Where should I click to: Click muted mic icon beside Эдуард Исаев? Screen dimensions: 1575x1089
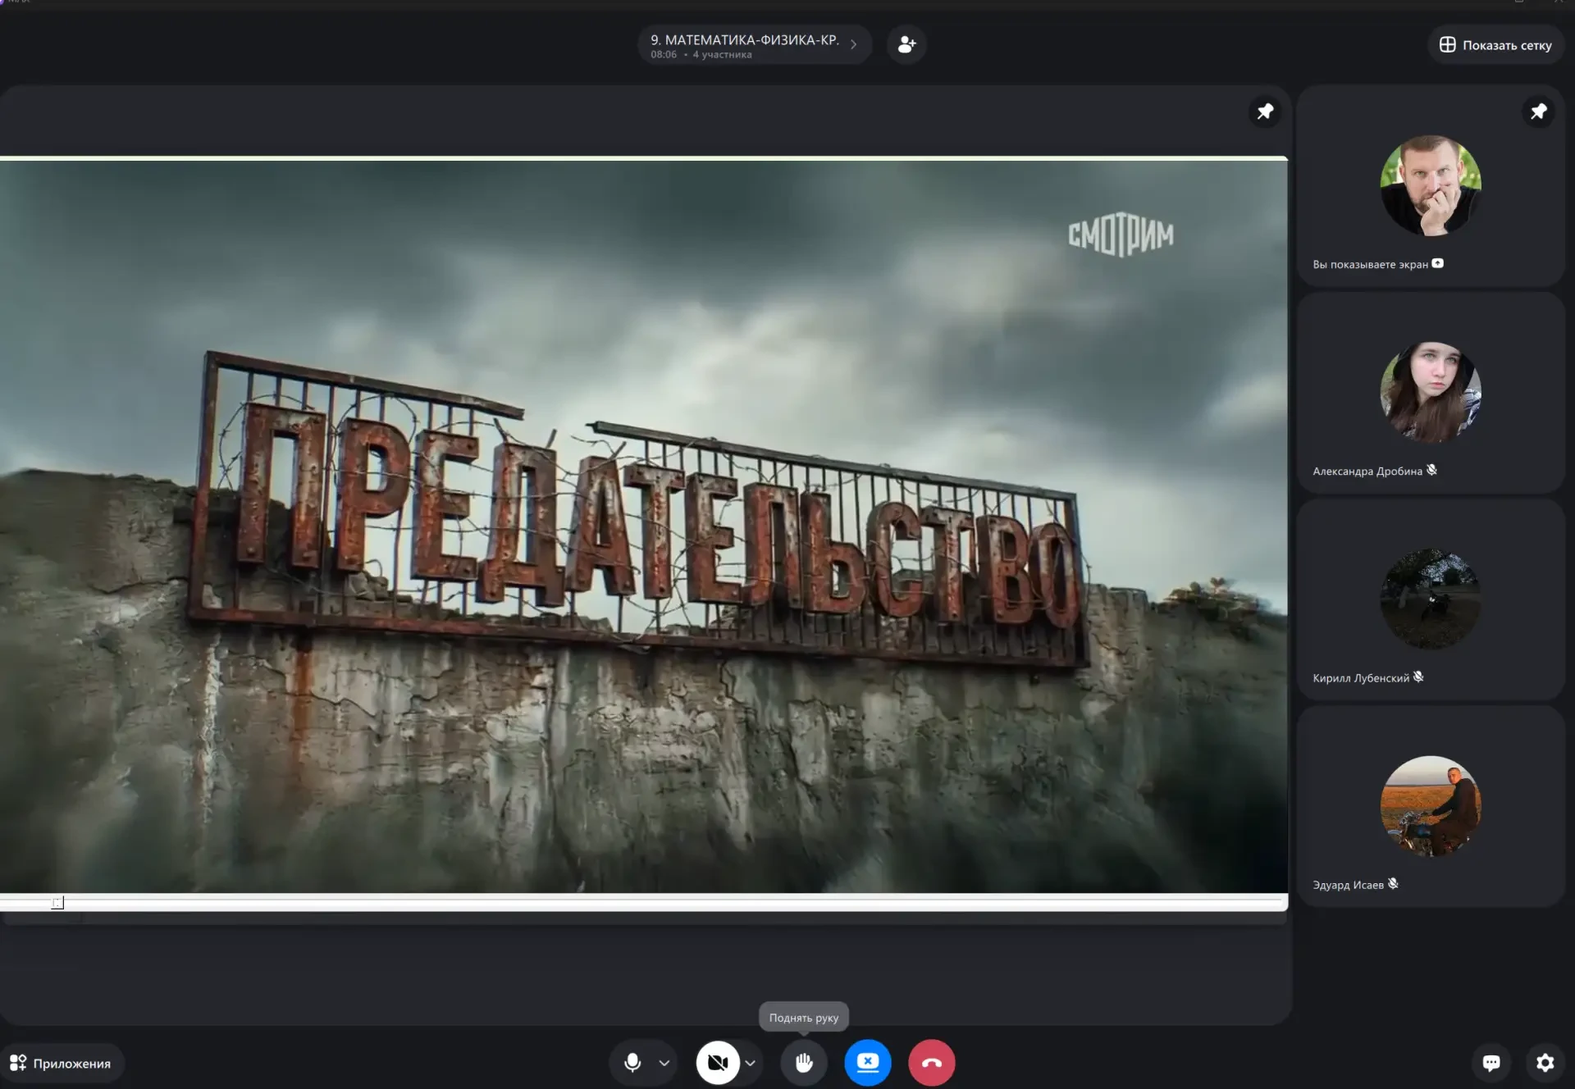(x=1393, y=883)
